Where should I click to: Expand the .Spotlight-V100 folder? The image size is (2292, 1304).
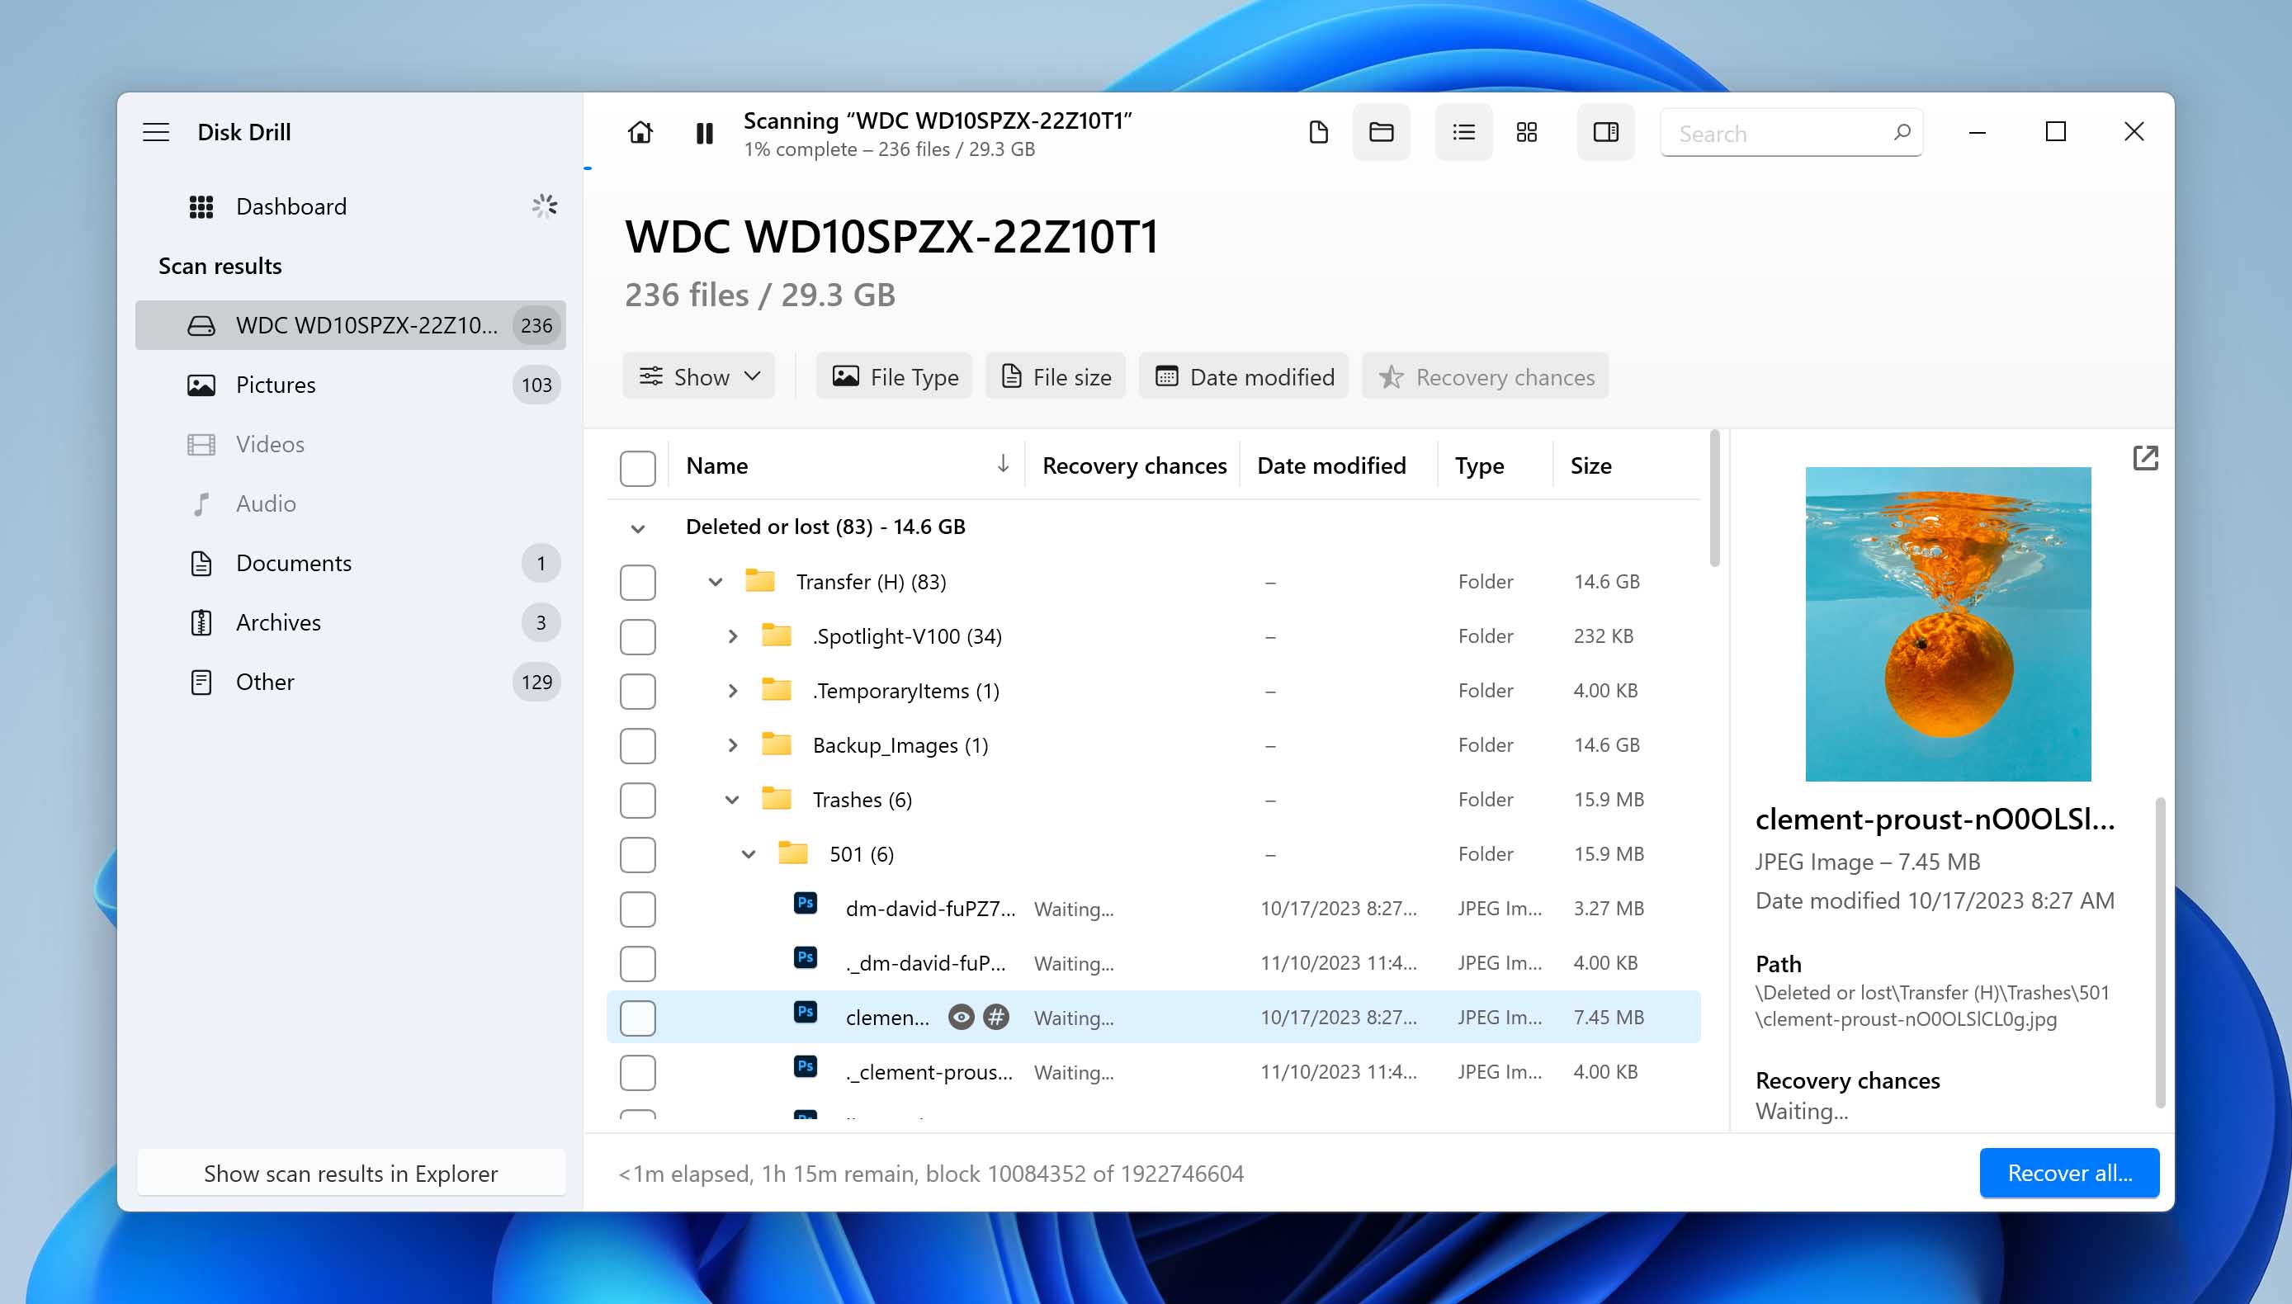[733, 637]
